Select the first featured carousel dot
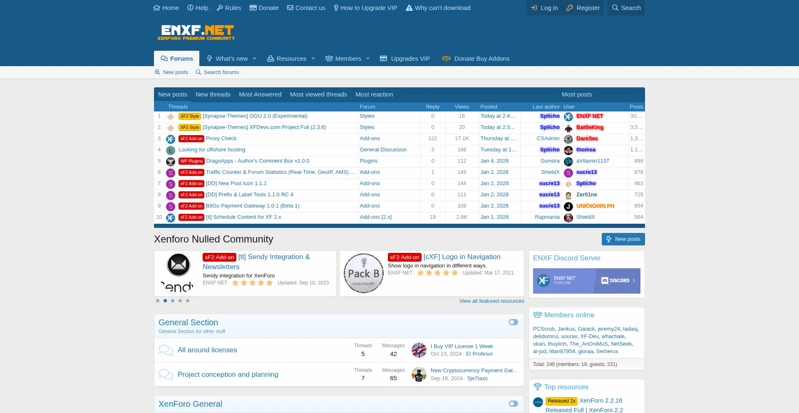799x413 pixels. [x=158, y=301]
